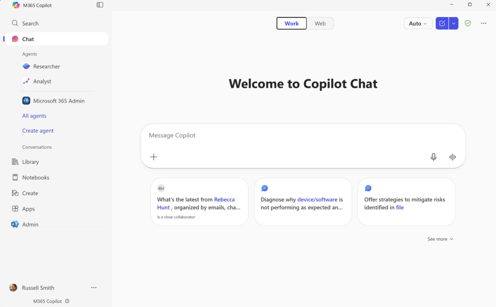Open the Library section
The width and height of the screenshot is (496, 307).
(31, 161)
